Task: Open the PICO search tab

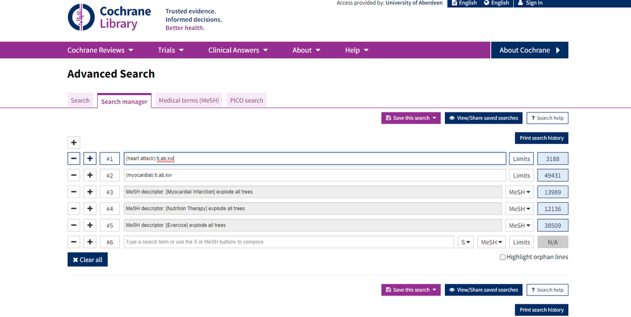Action: pyautogui.click(x=246, y=100)
